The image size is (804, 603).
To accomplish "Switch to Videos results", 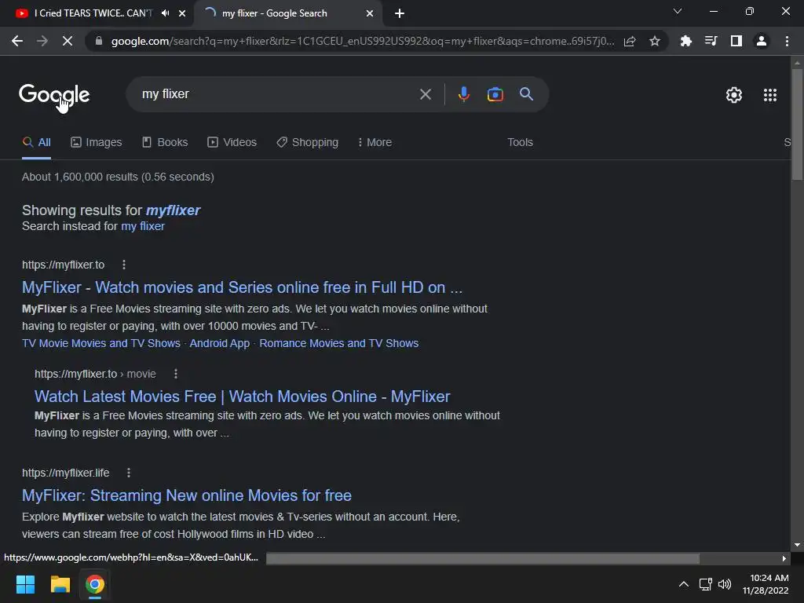I will coord(232,142).
